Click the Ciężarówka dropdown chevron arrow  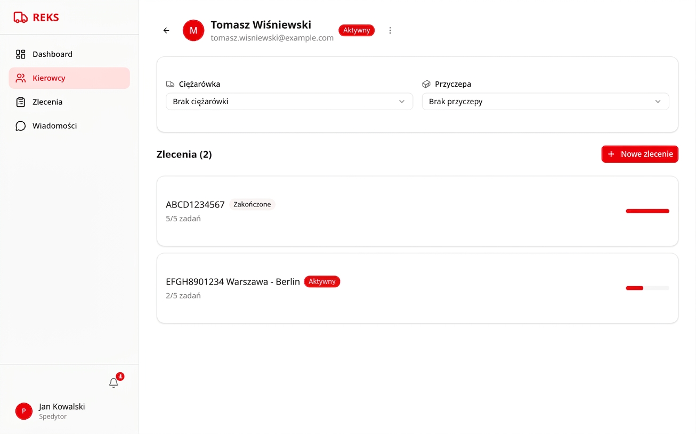[402, 102]
